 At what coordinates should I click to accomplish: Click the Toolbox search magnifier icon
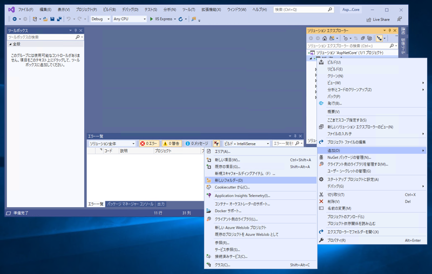click(77, 37)
